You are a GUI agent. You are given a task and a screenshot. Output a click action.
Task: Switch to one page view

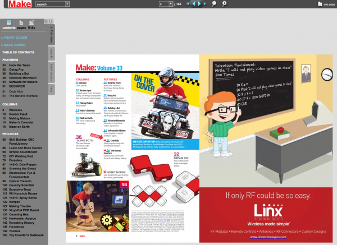326,4
